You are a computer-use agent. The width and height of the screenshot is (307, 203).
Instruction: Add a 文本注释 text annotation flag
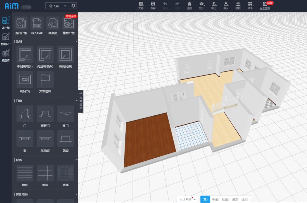(x=45, y=80)
